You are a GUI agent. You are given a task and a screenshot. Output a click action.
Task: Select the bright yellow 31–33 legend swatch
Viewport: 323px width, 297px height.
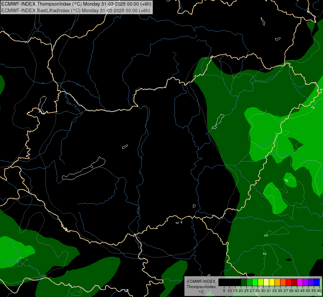[272, 282]
